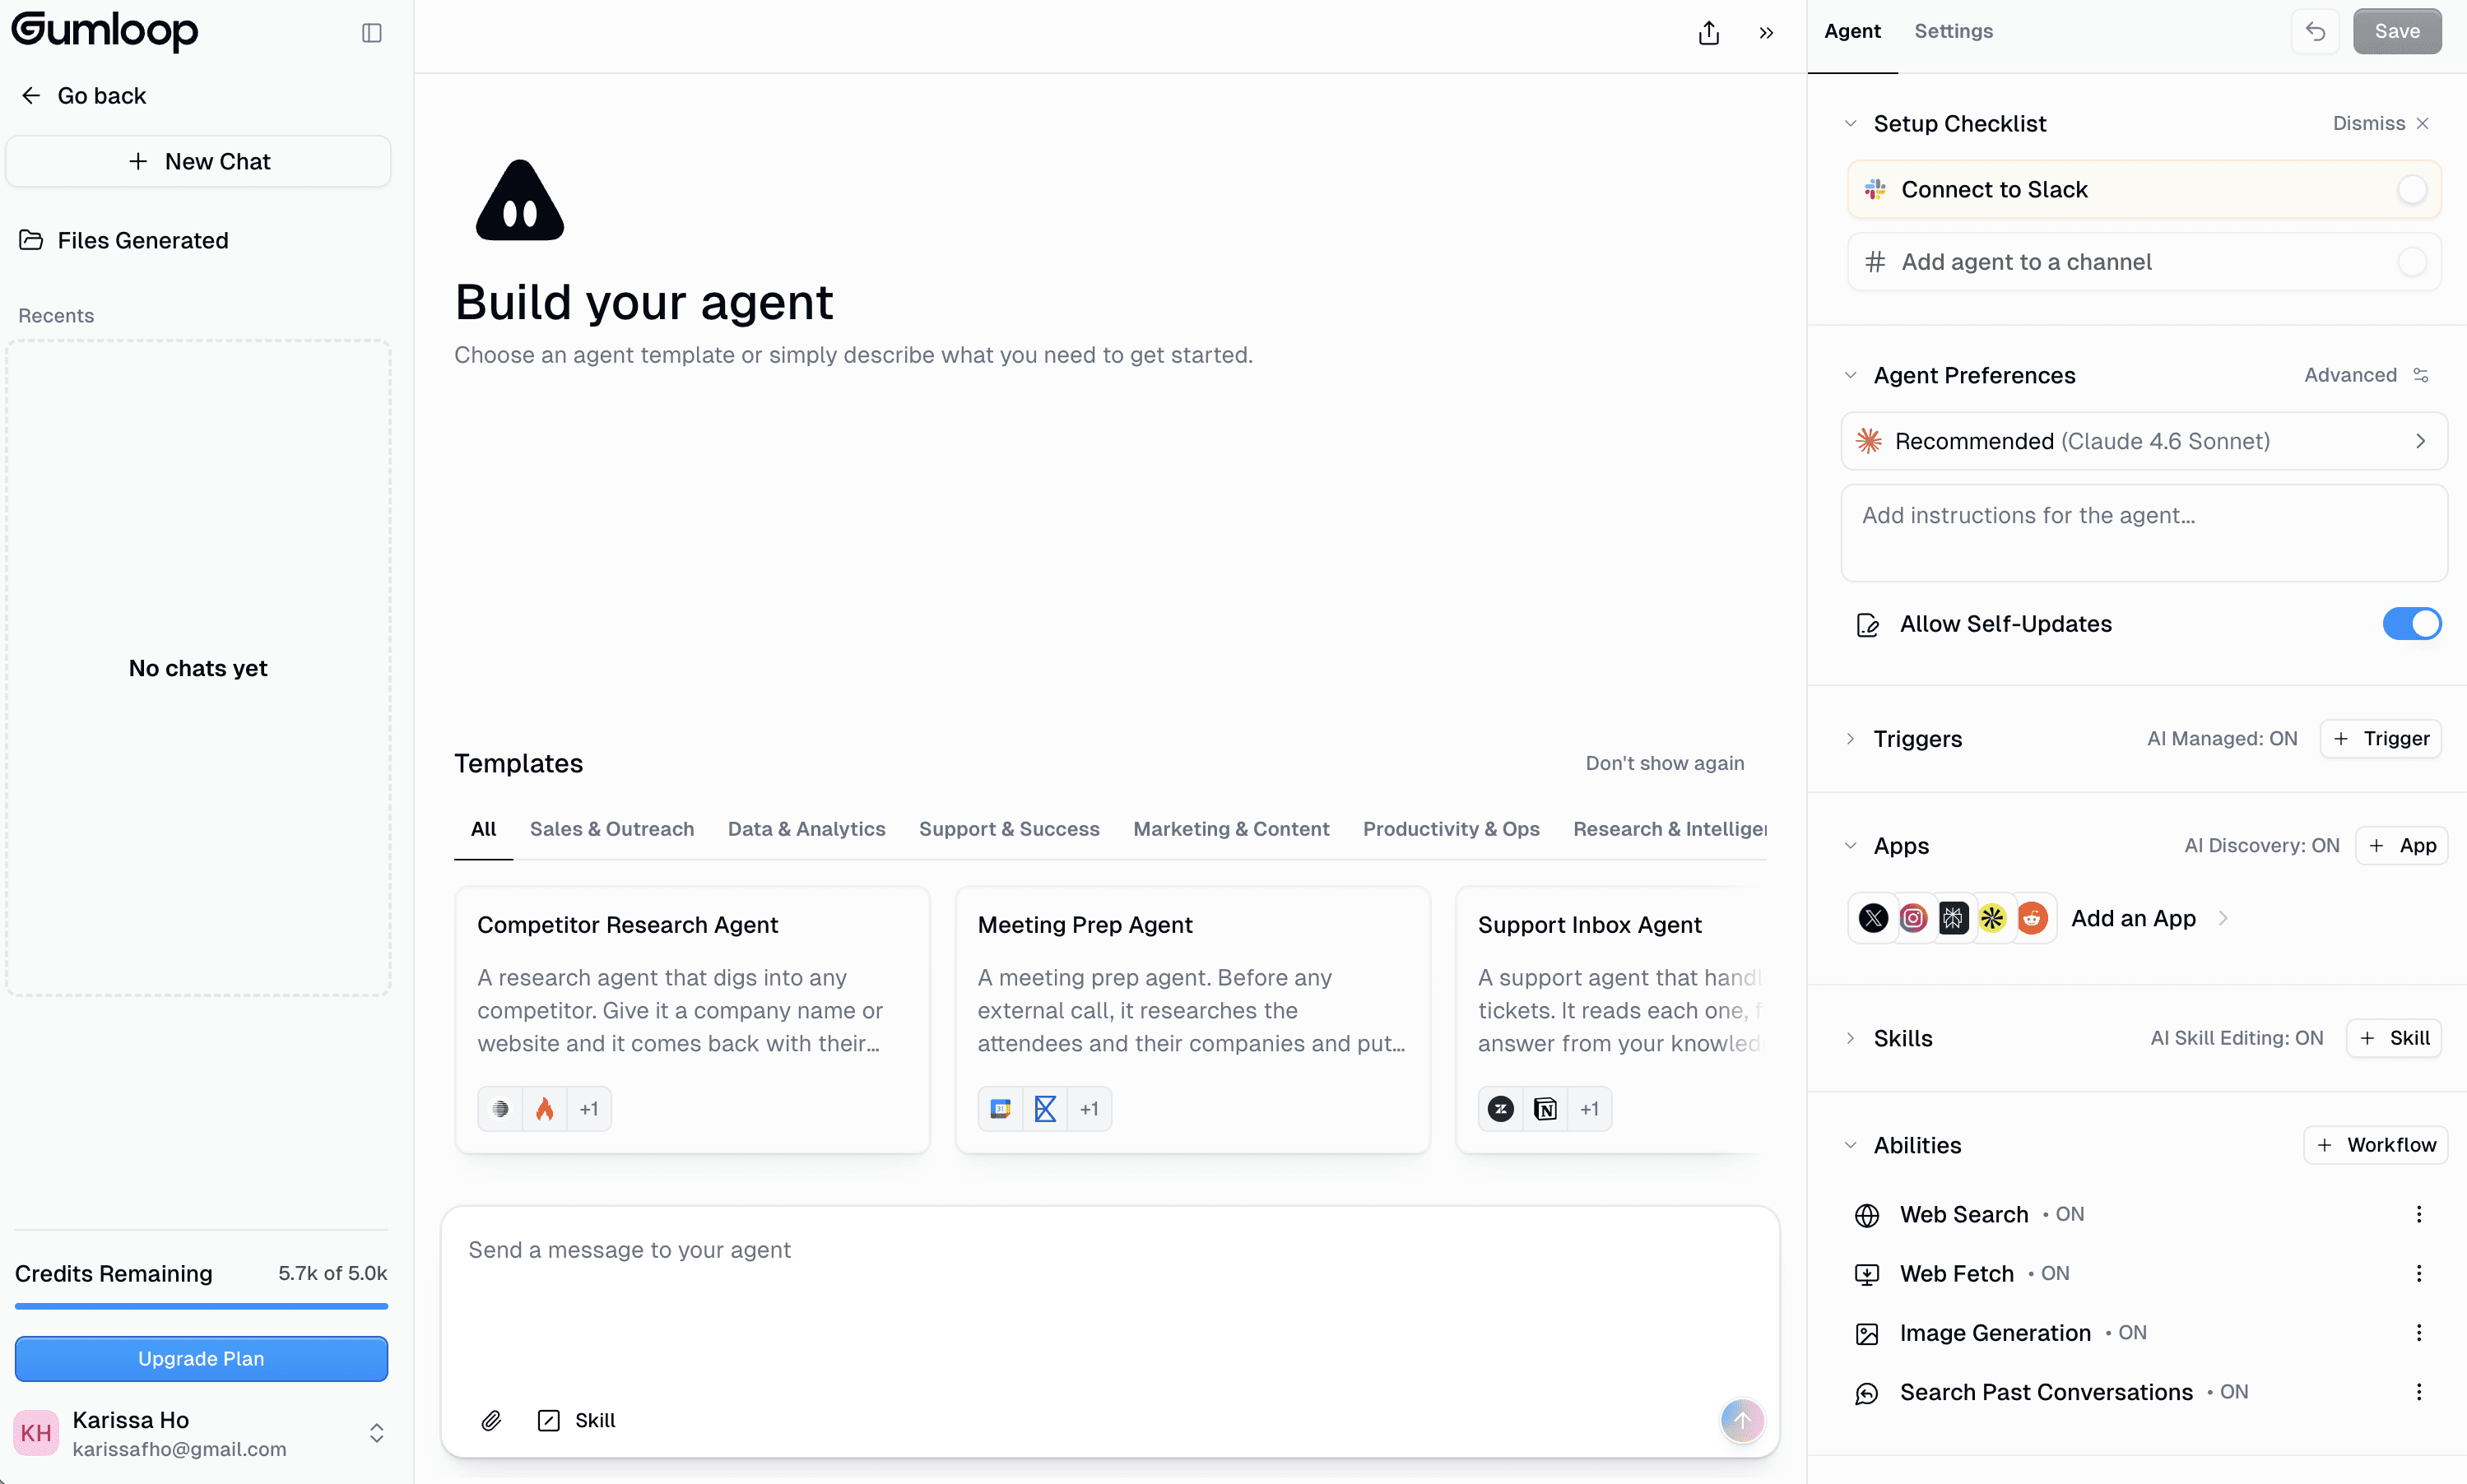Expand the account switcher for Karissa Ho

376,1433
